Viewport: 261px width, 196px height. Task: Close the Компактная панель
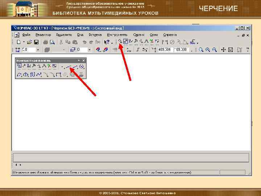pos(84,60)
